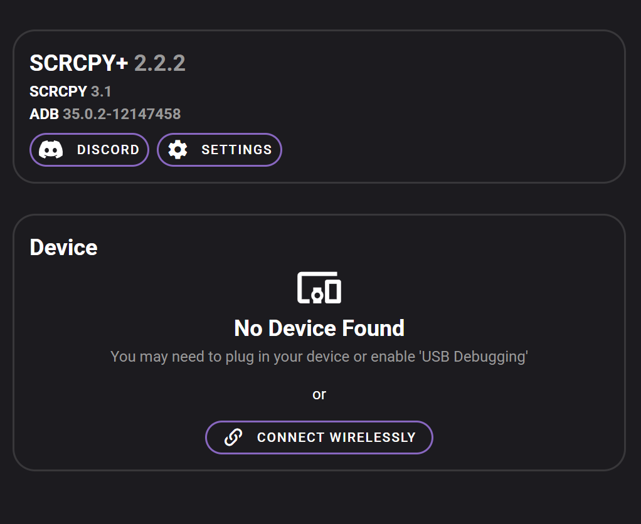Select the SCRCPY label in the version line
The width and height of the screenshot is (641, 524).
(58, 92)
